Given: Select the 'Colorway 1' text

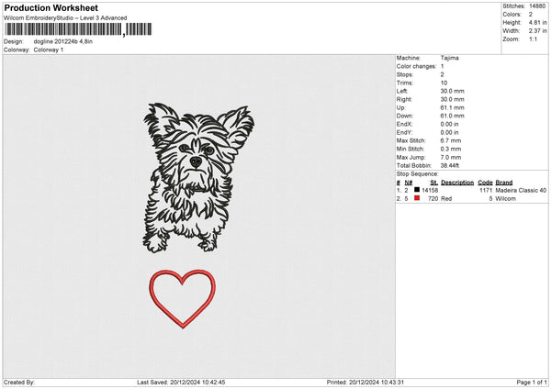Looking at the screenshot, I should point(49,50).
